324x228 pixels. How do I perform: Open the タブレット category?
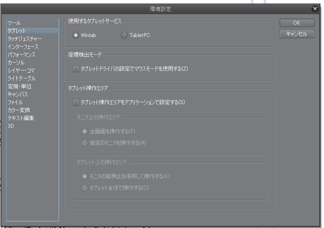click(x=33, y=31)
